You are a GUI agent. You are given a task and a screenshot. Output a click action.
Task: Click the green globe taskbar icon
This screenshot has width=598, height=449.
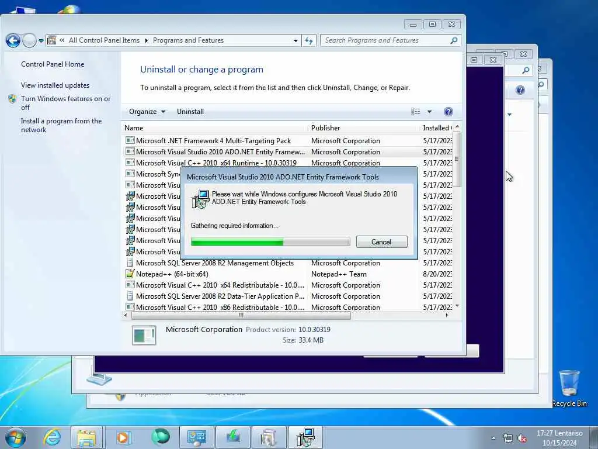point(160,437)
